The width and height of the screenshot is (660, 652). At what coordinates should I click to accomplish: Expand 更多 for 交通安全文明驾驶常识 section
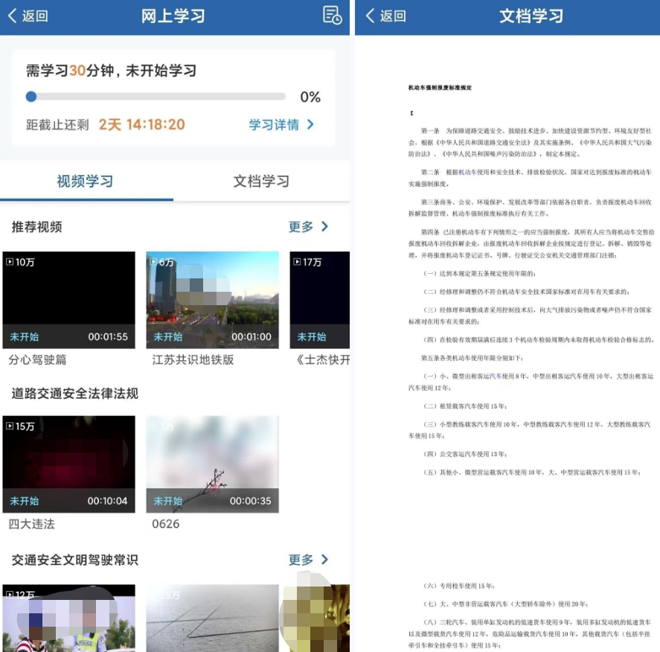click(x=308, y=559)
